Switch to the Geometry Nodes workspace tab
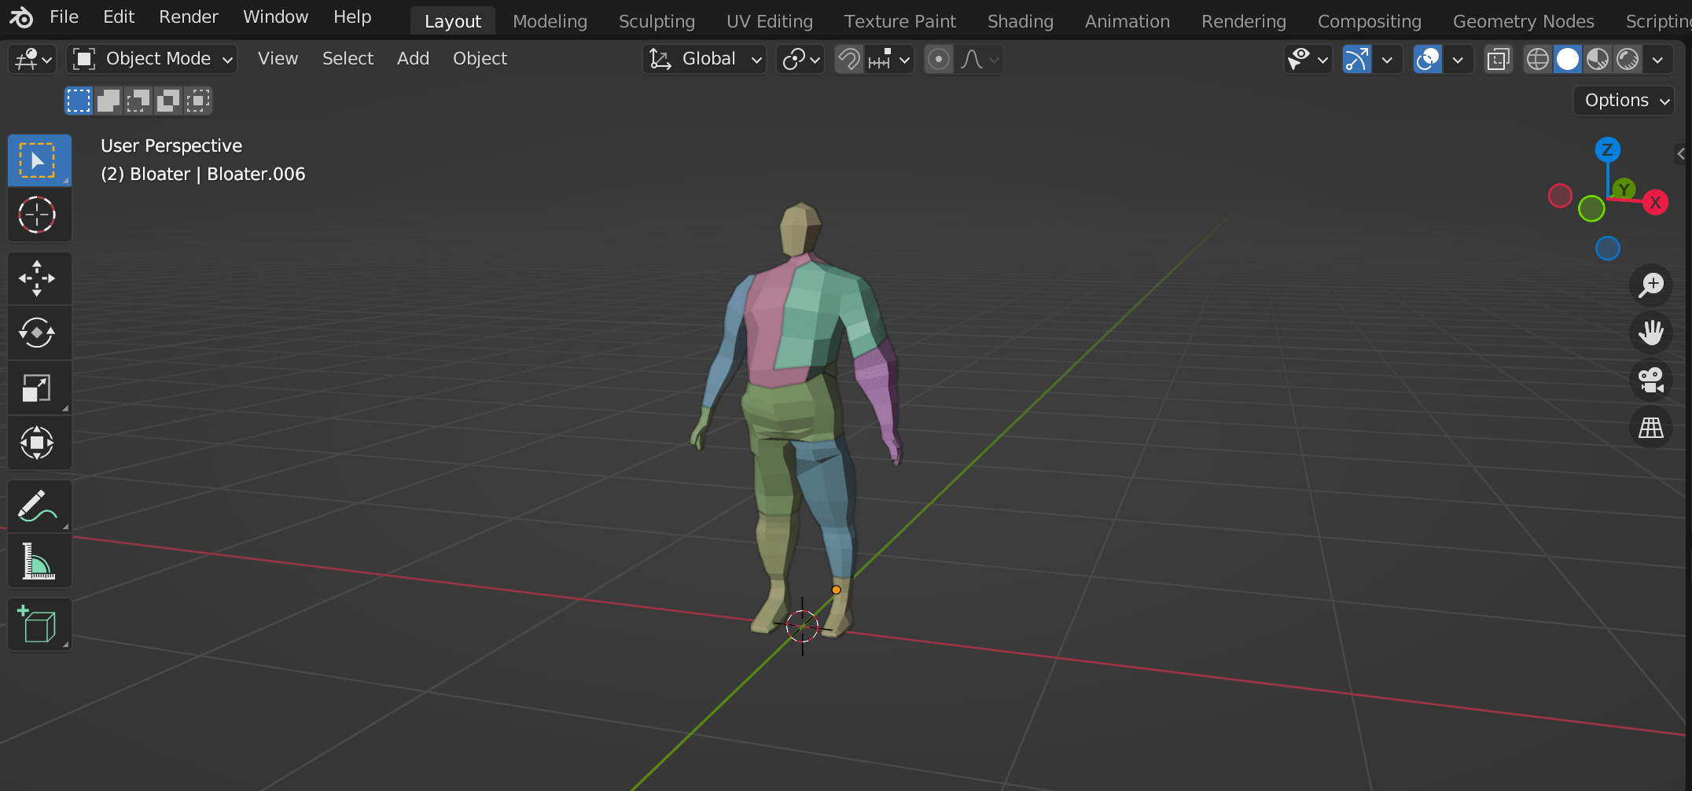1692x791 pixels. pos(1523,21)
